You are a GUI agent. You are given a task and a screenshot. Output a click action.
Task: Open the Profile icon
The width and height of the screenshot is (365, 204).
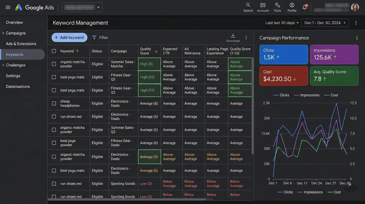[x=292, y=5]
